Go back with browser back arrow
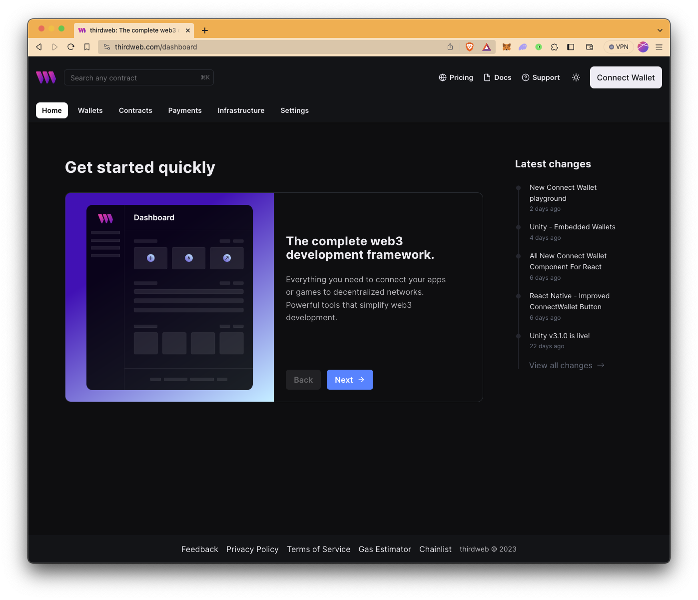Image resolution: width=698 pixels, height=600 pixels. [x=39, y=47]
